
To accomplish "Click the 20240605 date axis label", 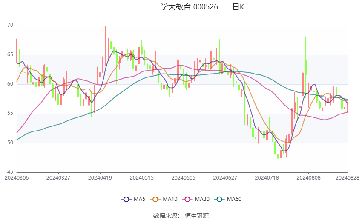I will click(184, 178).
